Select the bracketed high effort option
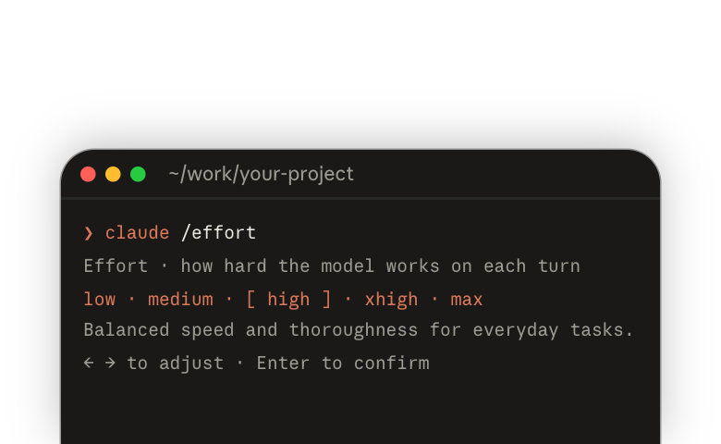This screenshot has width=721, height=444. (288, 300)
